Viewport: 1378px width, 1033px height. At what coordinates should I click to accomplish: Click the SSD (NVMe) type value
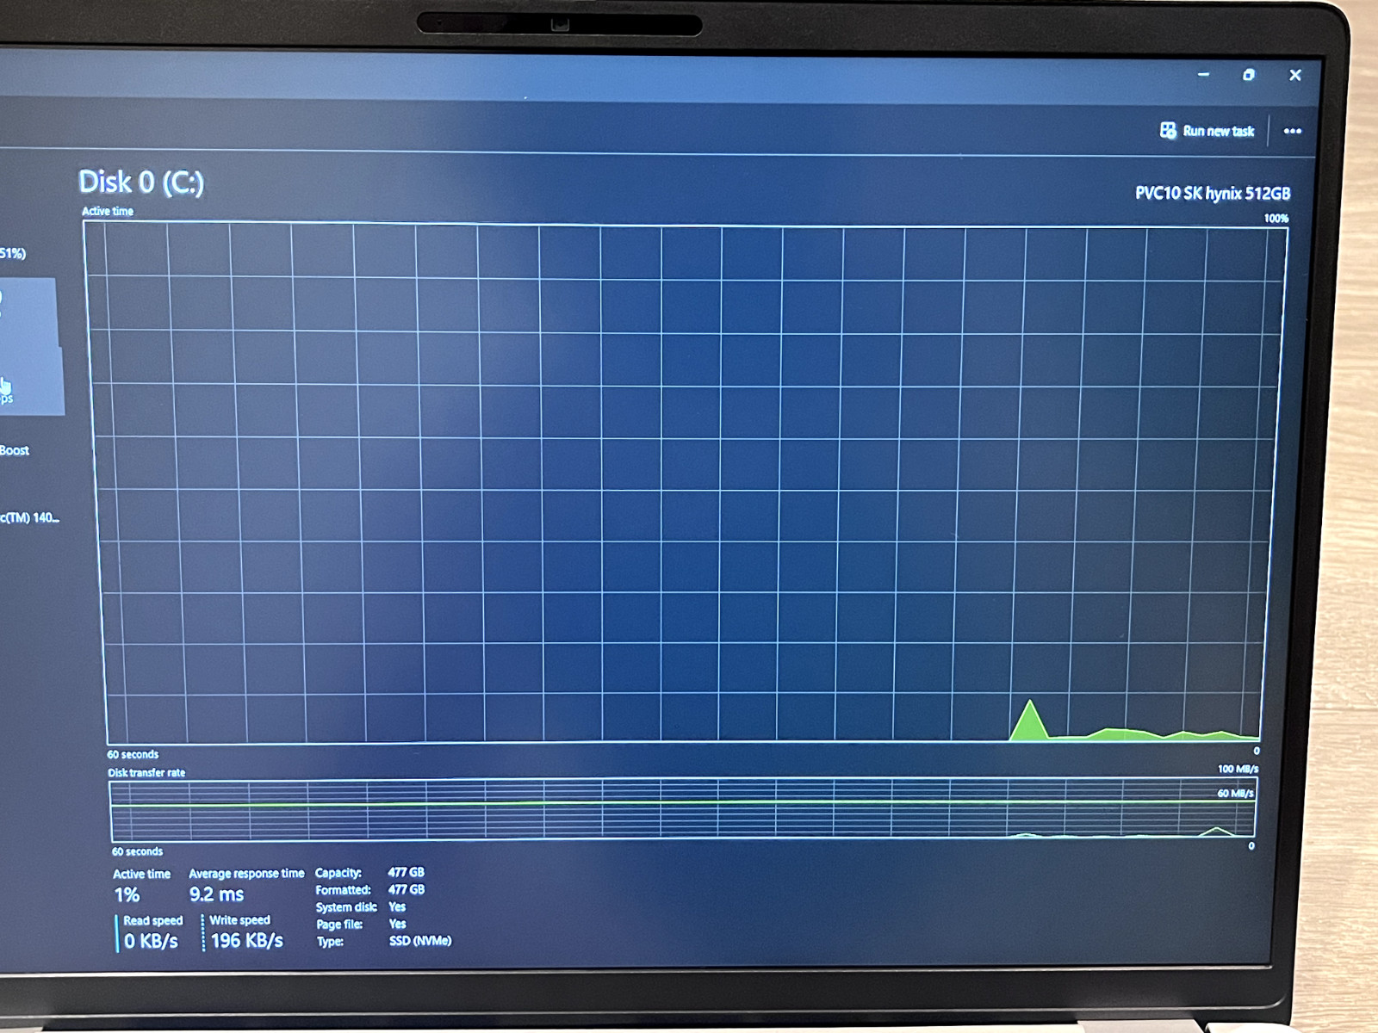[419, 941]
